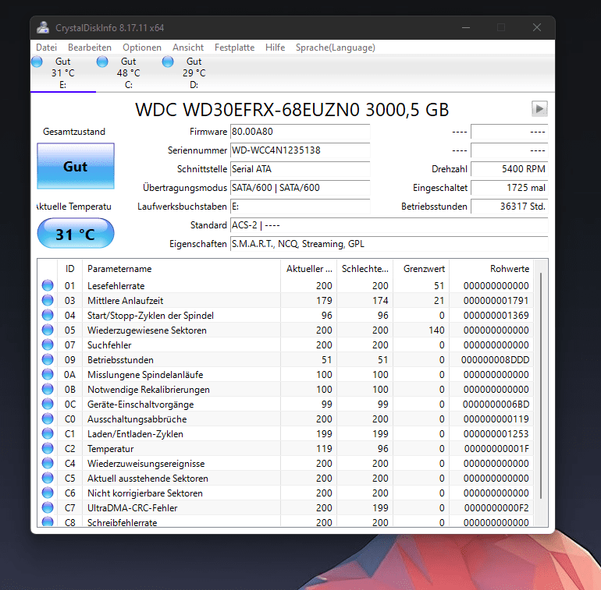Click status orb of Ausschaltungsabbrüche row

pyautogui.click(x=48, y=419)
